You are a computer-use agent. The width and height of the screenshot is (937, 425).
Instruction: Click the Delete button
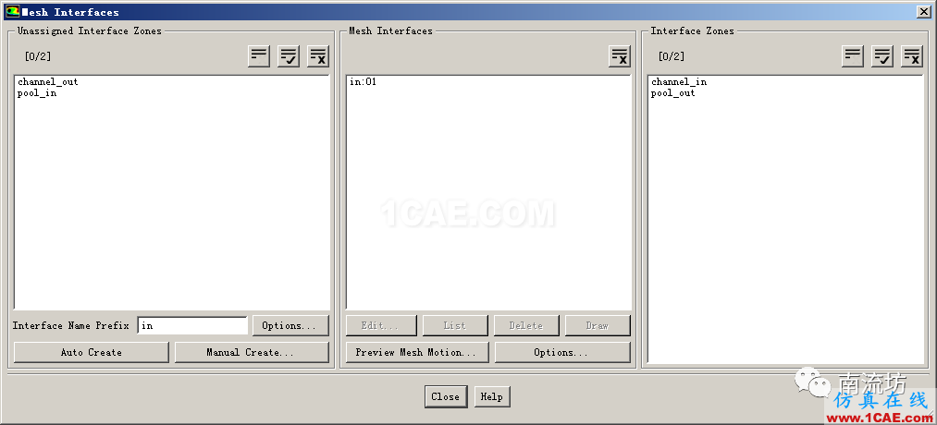526,325
